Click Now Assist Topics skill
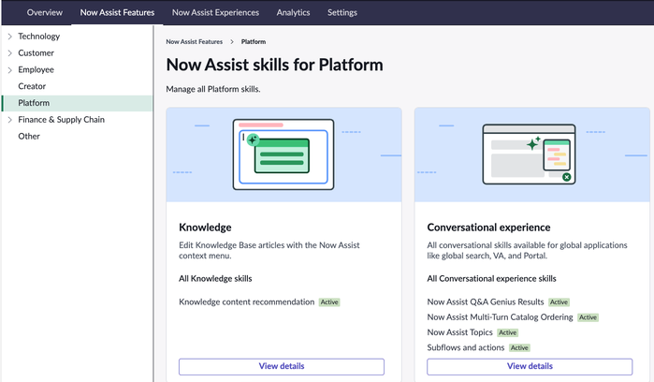 click(460, 332)
